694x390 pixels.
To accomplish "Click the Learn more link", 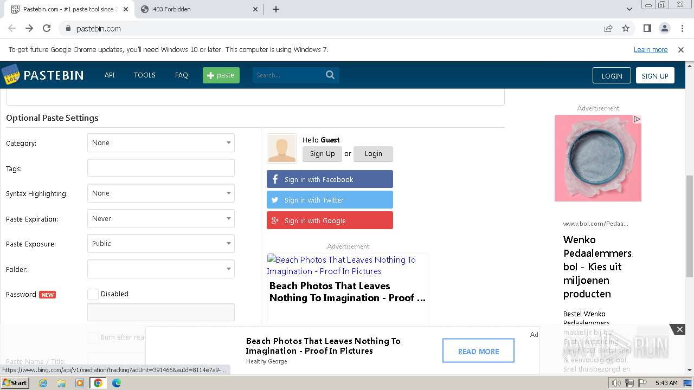I will tap(651, 49).
